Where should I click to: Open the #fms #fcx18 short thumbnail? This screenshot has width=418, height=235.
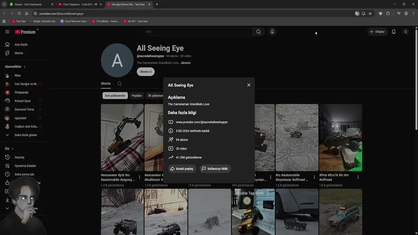[x=341, y=137]
